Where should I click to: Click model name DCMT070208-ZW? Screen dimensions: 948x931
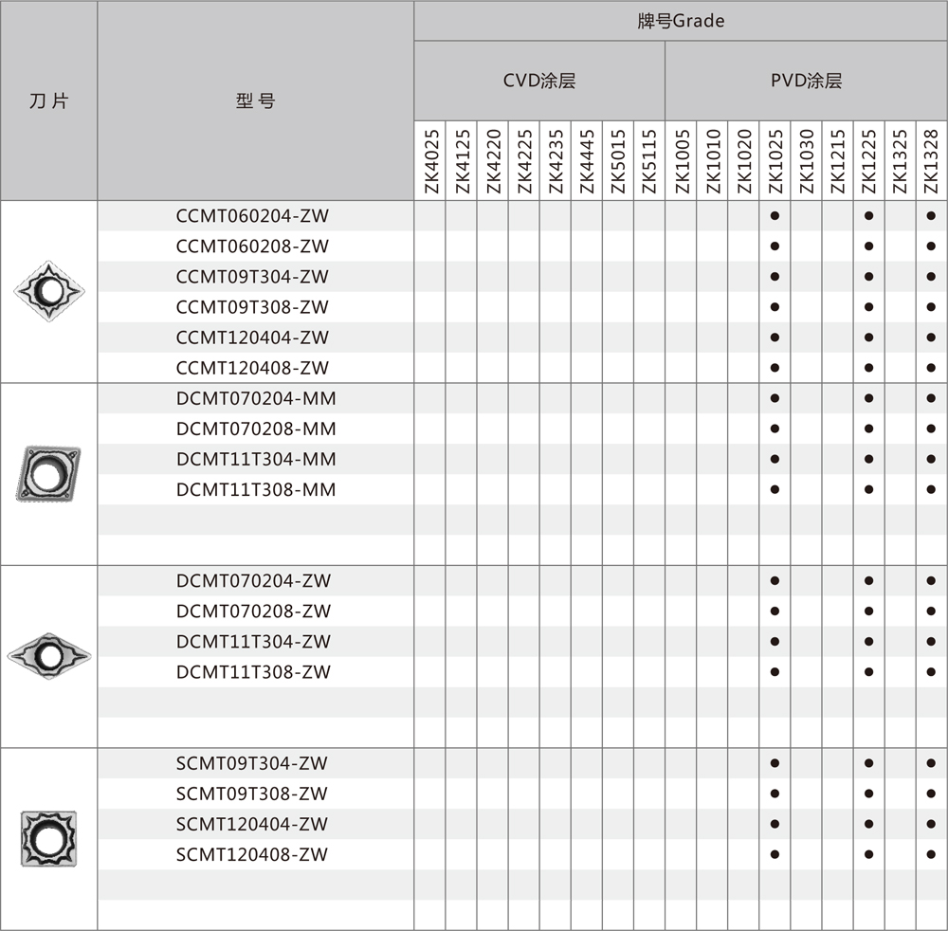click(x=253, y=612)
